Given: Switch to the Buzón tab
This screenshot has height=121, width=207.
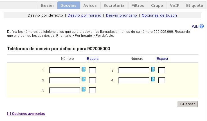Looking at the screenshot, I should click(x=47, y=5).
